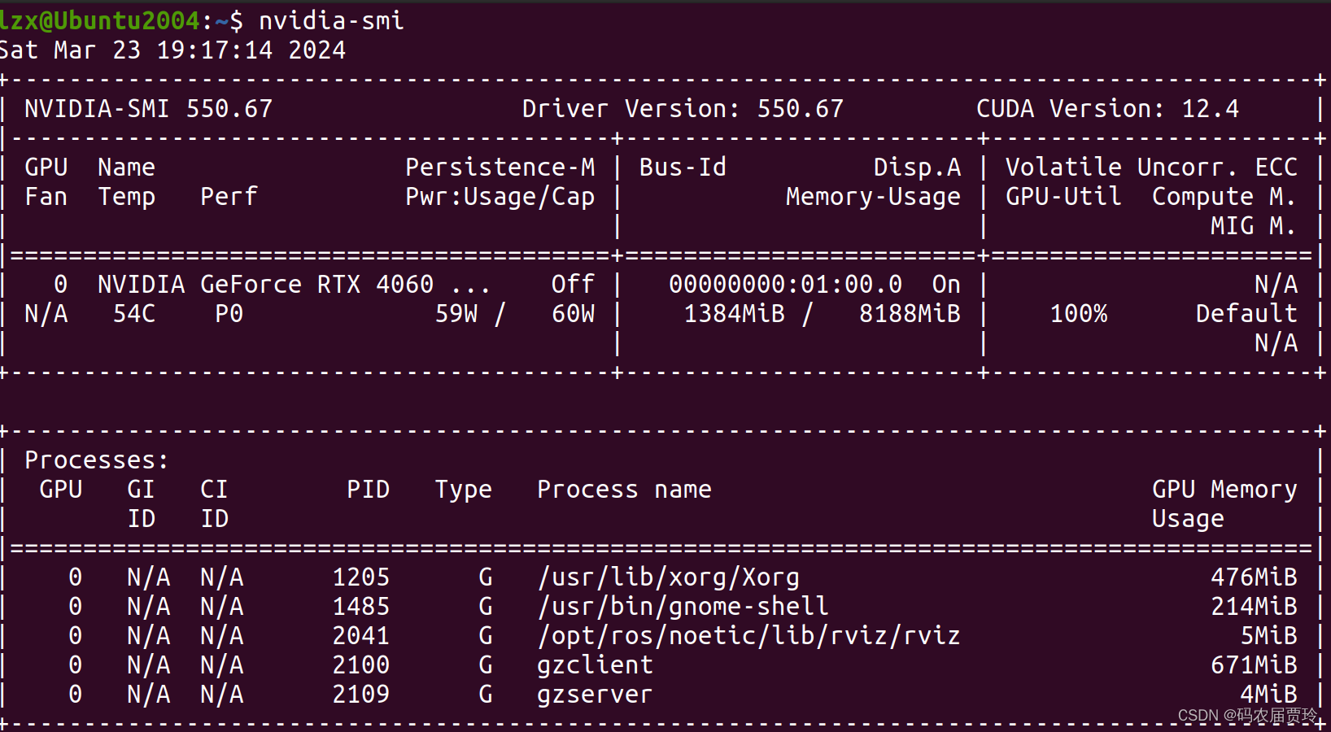The width and height of the screenshot is (1331, 732).
Task: Click the power cap value '60W'
Action: (574, 314)
